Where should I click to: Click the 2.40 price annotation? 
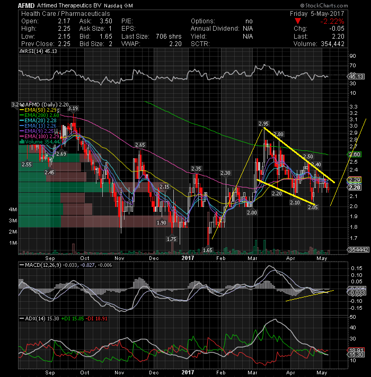pyautogui.click(x=316, y=165)
